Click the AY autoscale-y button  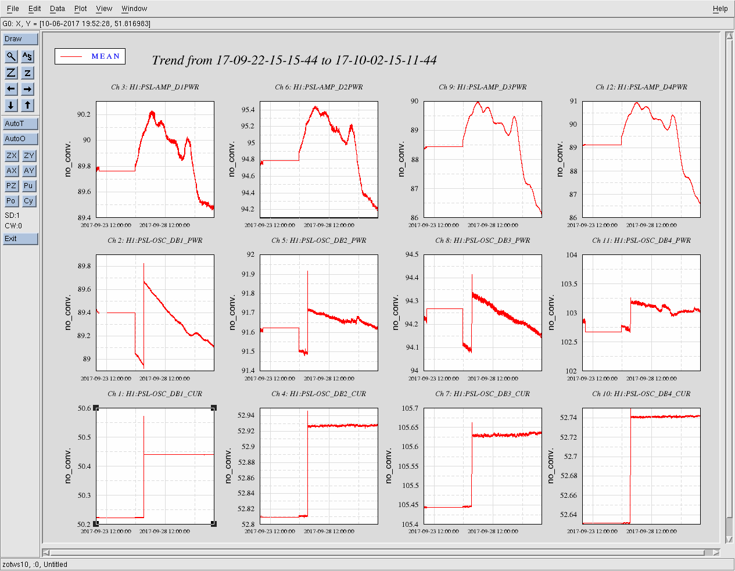[x=28, y=171]
